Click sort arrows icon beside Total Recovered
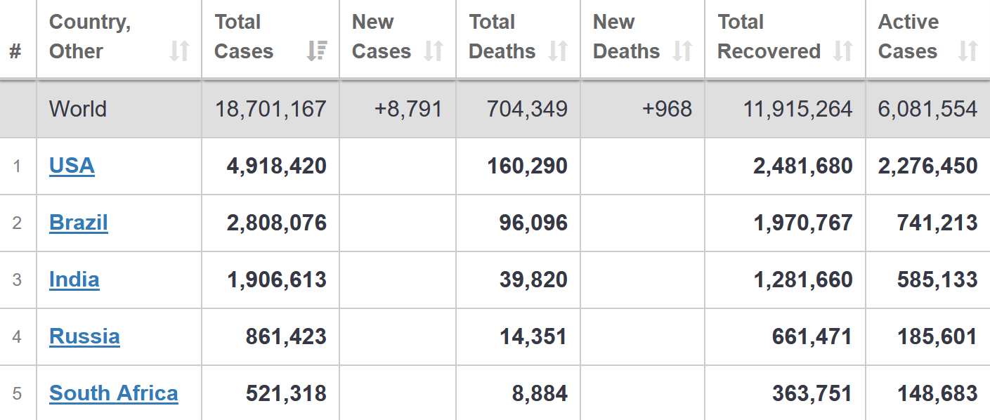Image resolution: width=990 pixels, height=420 pixels. (x=842, y=51)
